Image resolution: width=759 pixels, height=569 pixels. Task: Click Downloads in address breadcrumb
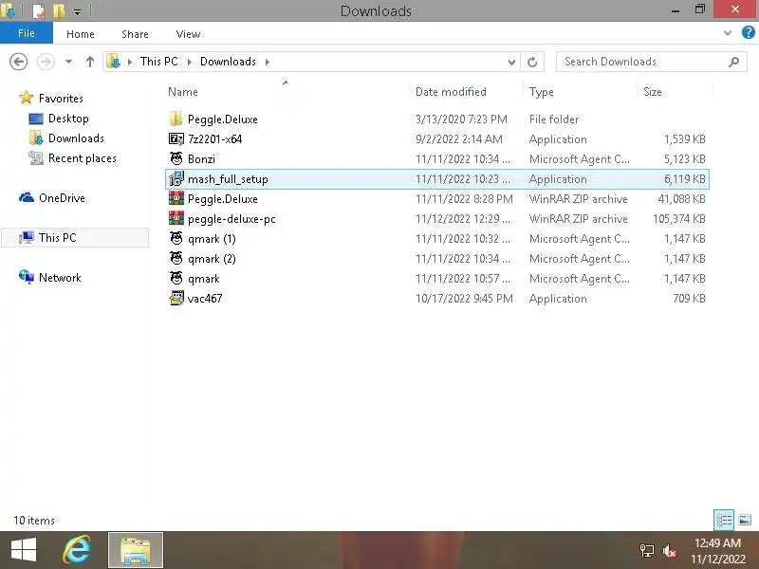point(228,62)
